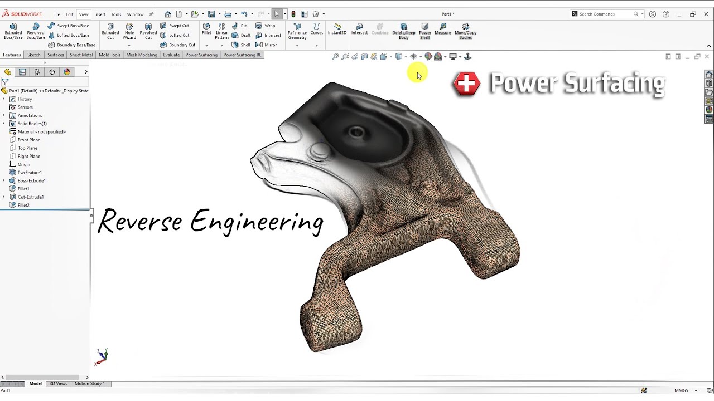This screenshot has width=714, height=401.
Task: Open the Fillet dropdown arrow
Action: pyautogui.click(x=206, y=45)
